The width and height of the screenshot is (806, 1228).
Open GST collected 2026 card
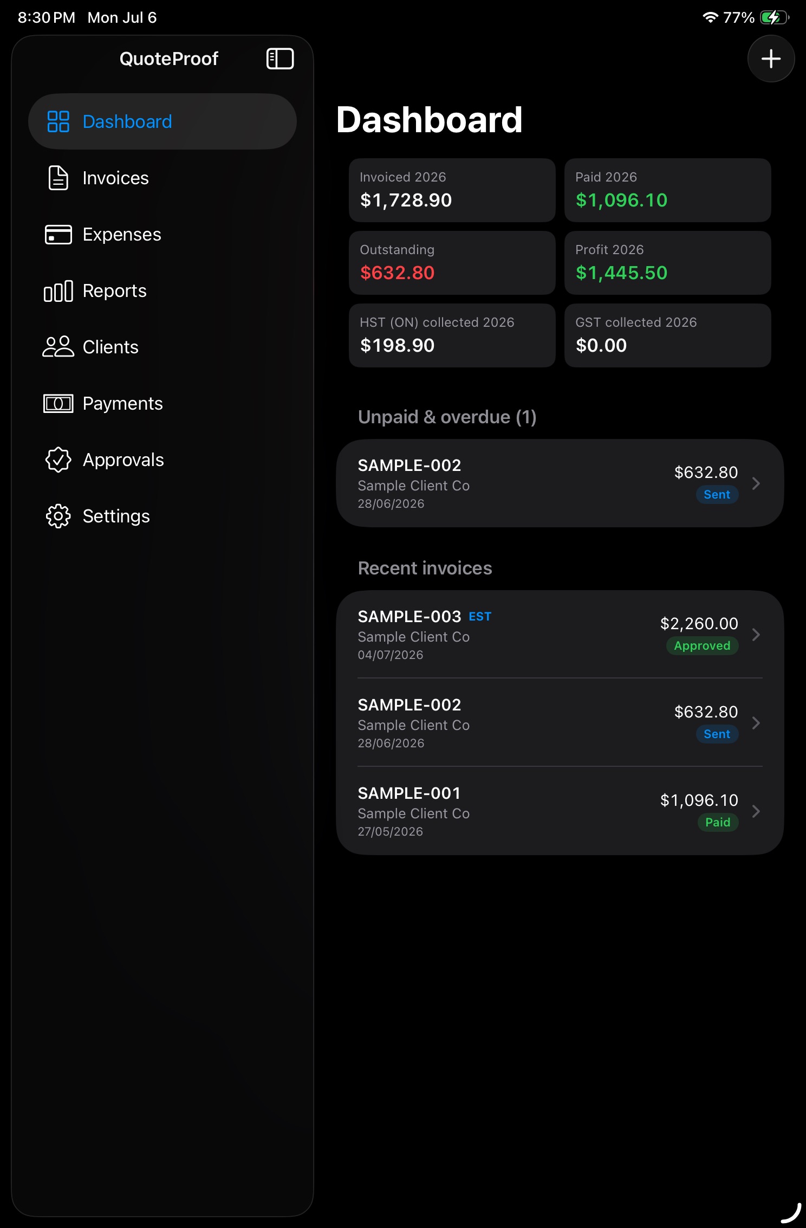tap(667, 335)
